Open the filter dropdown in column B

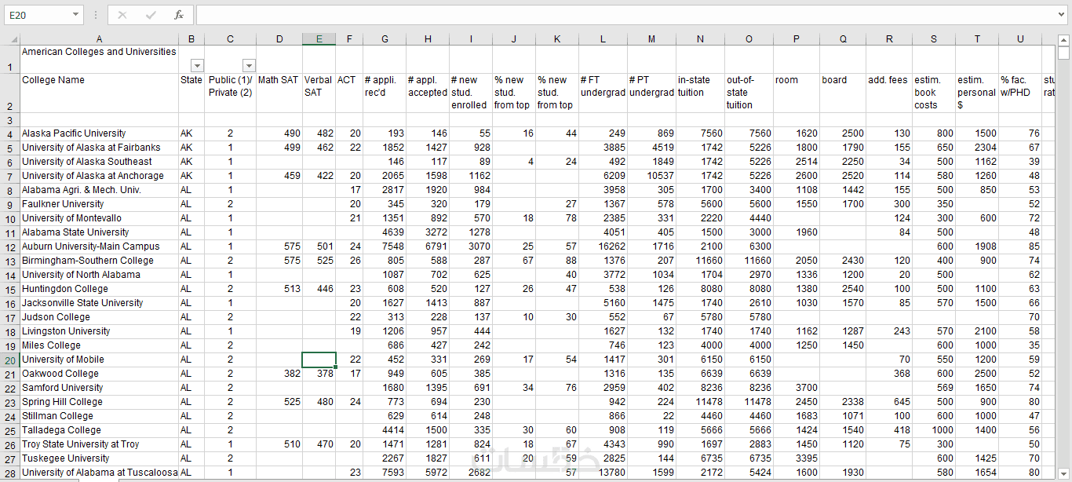(x=197, y=66)
